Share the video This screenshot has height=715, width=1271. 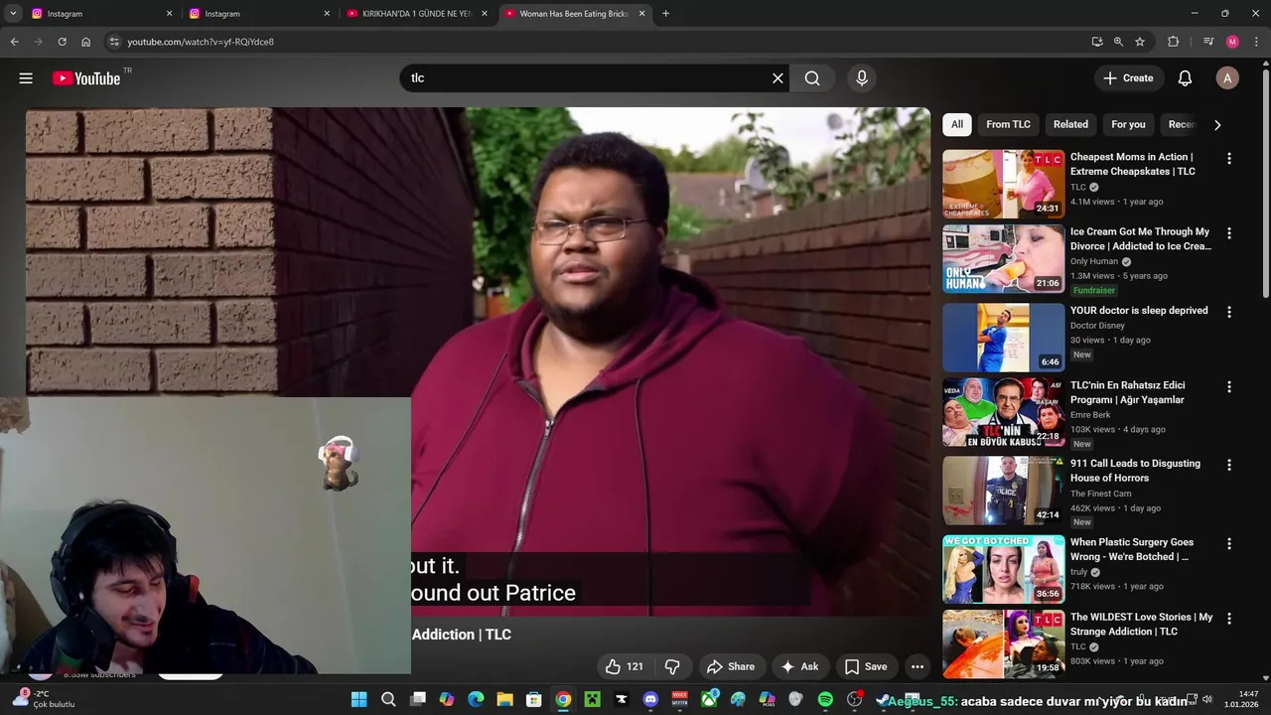731,666
